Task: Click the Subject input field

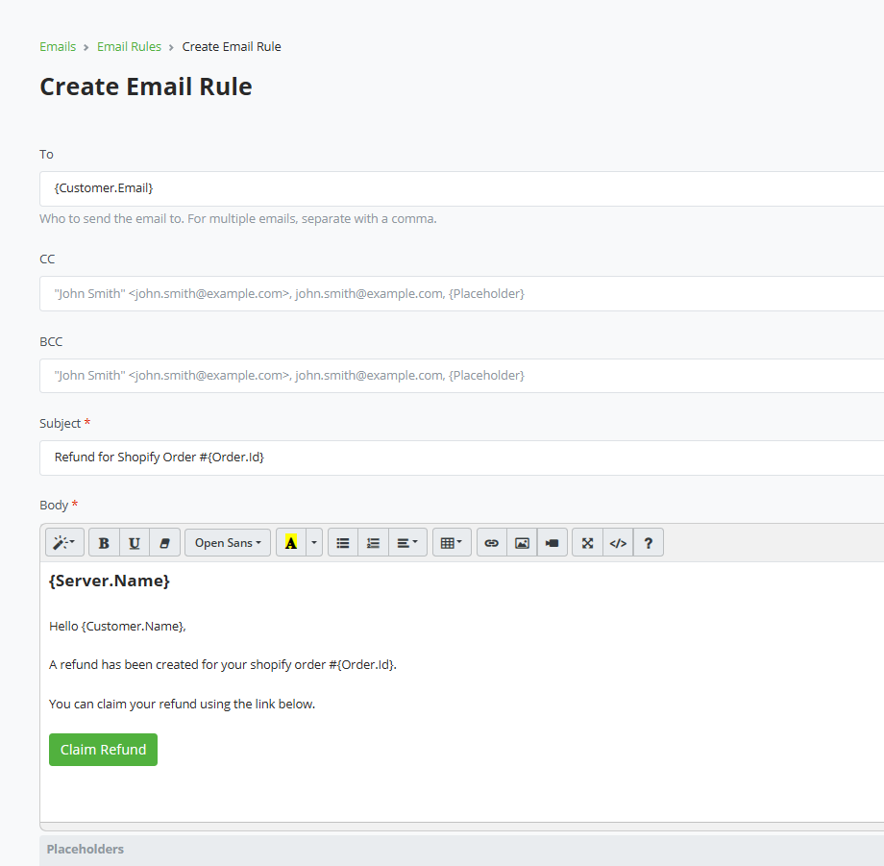Action: click(288, 458)
